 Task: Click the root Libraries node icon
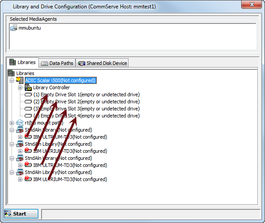(12, 73)
